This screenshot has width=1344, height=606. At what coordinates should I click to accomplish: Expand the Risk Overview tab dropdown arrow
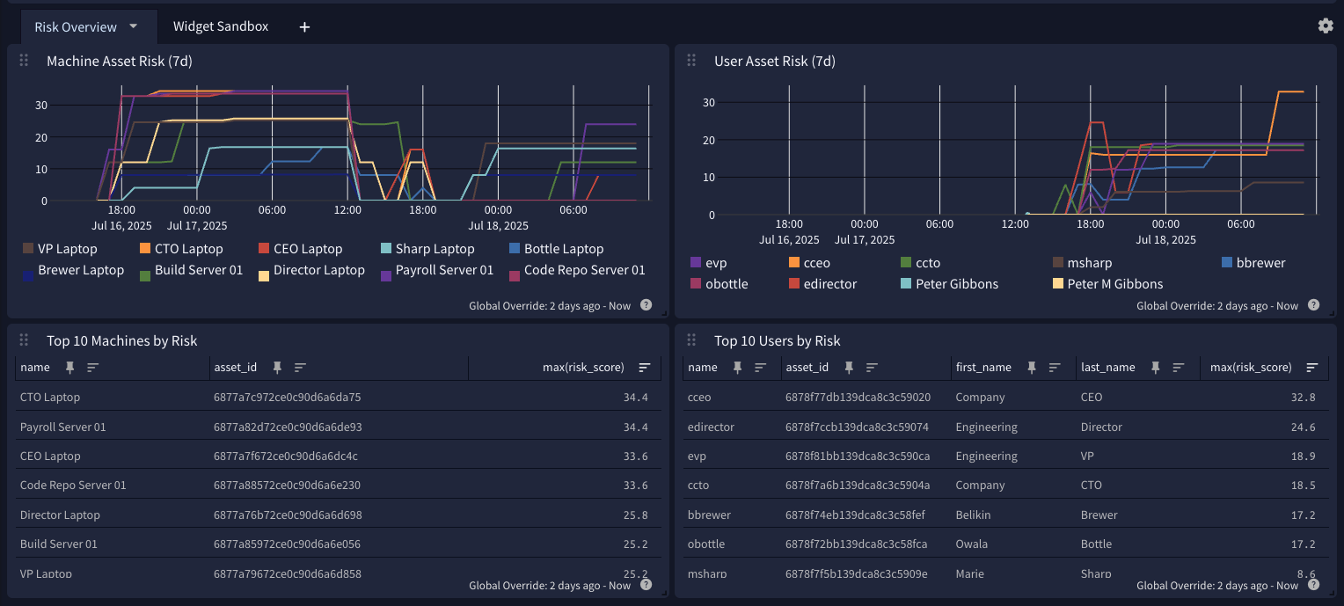[134, 26]
